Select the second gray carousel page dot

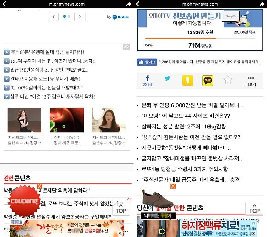point(69,17)
